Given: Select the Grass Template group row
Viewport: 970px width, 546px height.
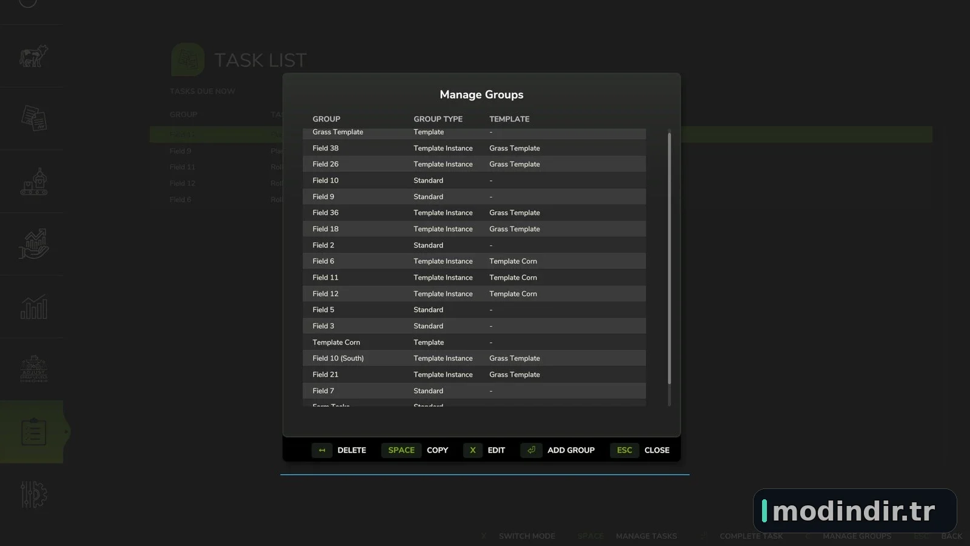Looking at the screenshot, I should pyautogui.click(x=474, y=132).
